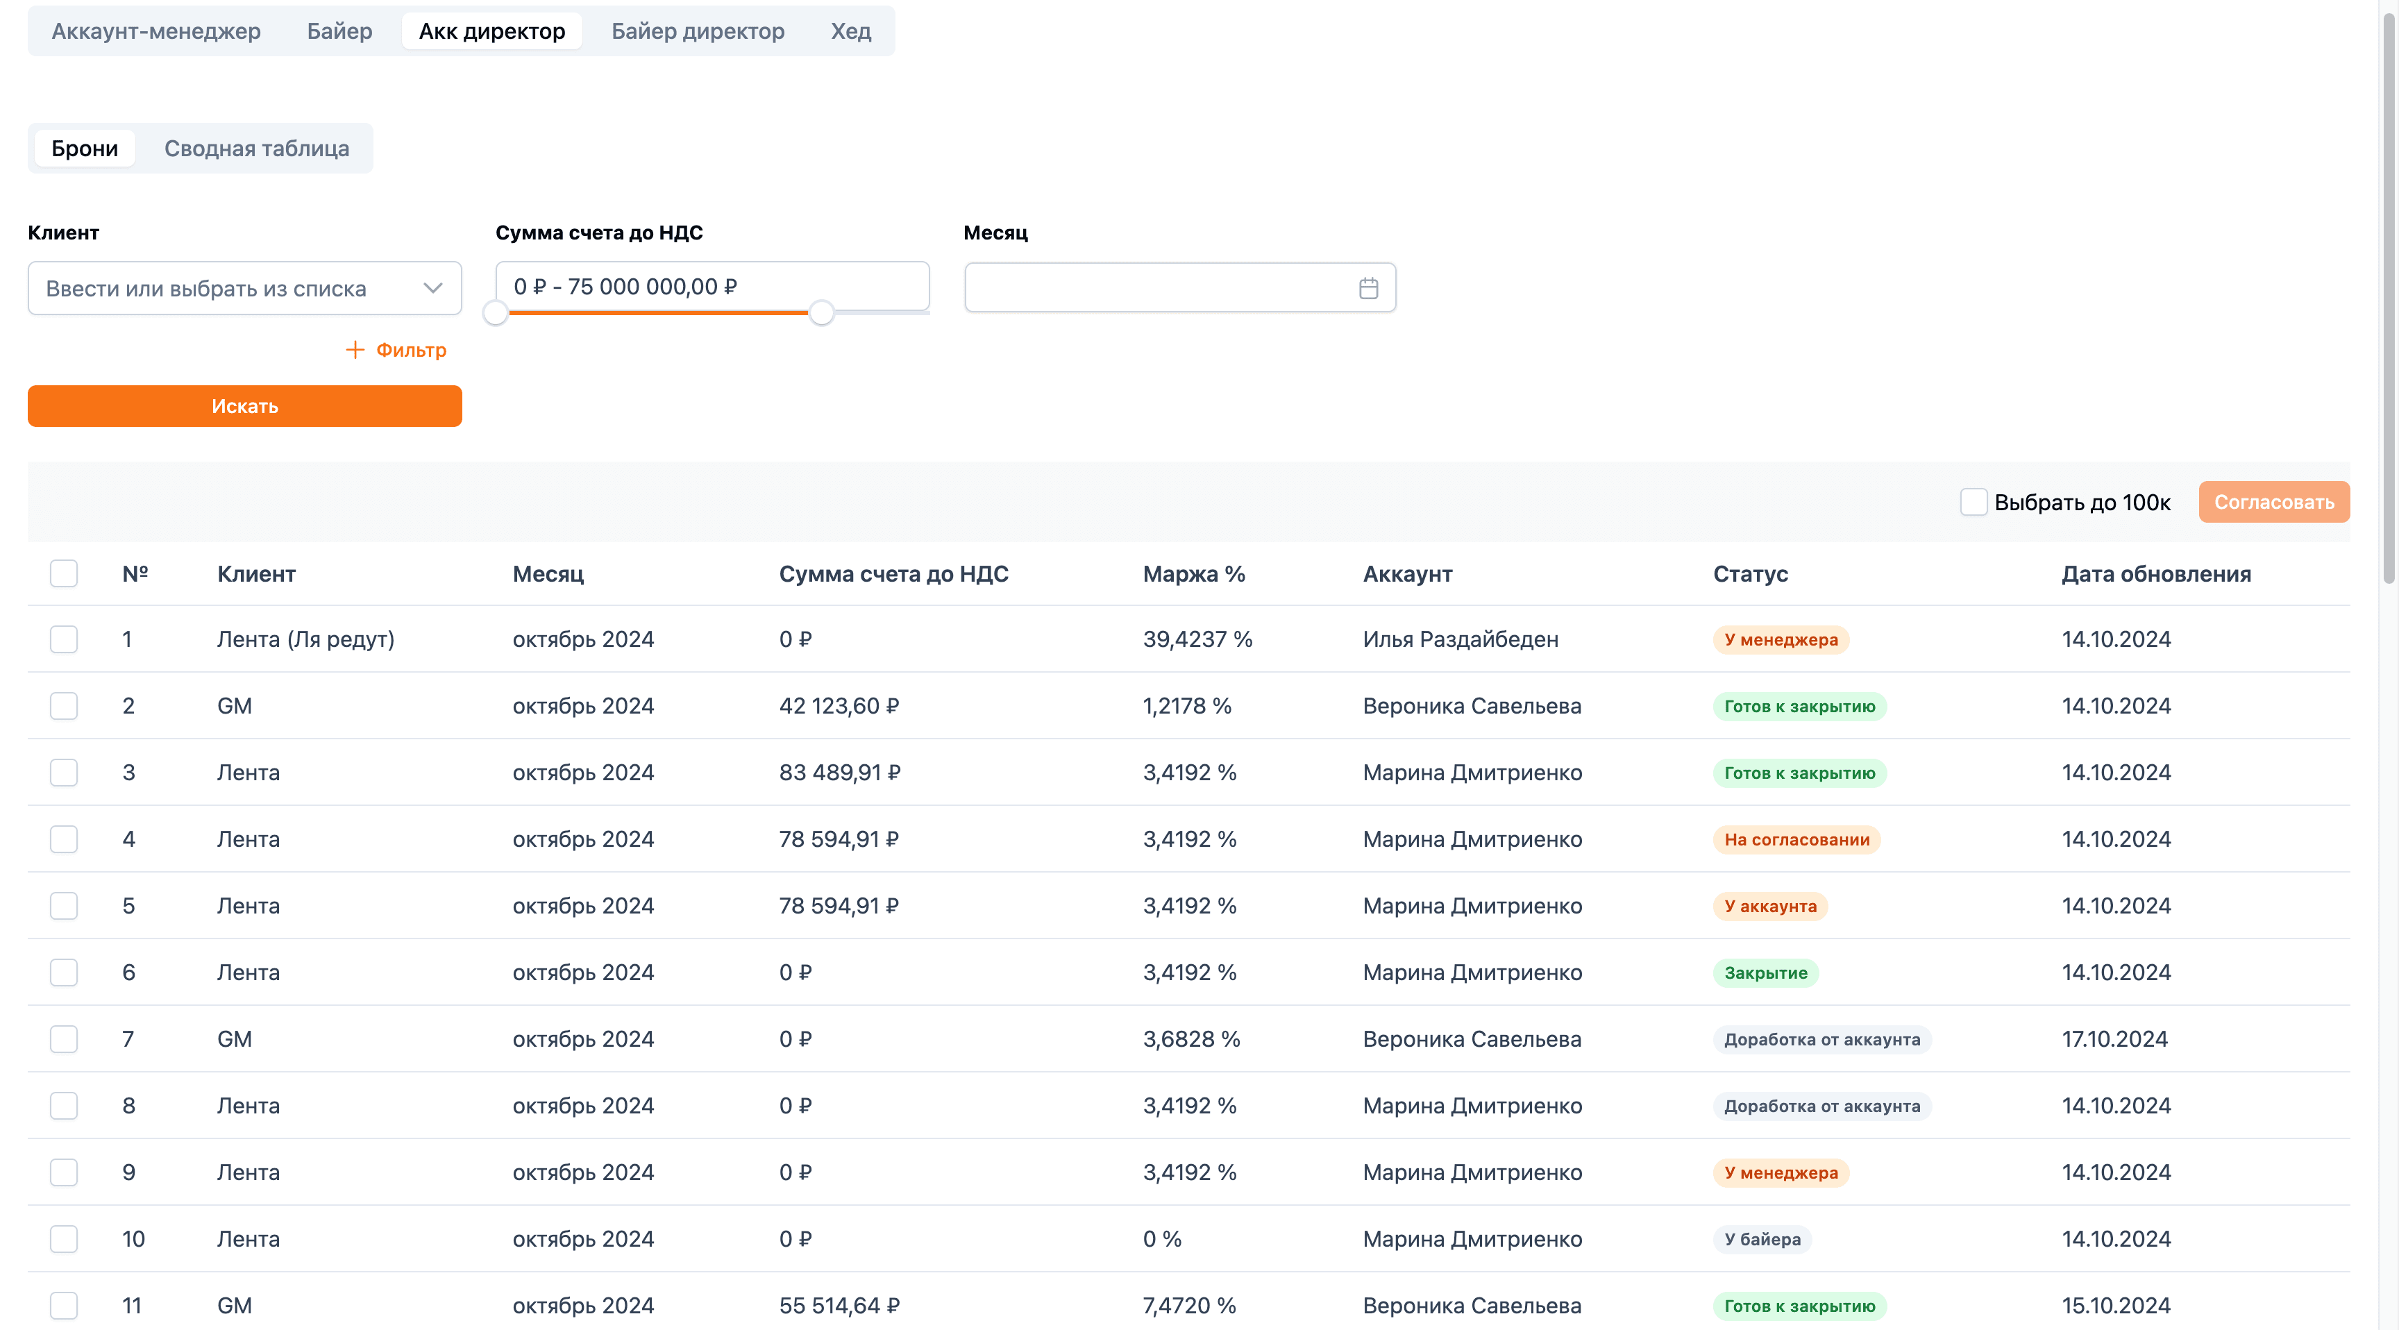Switch to Байер tab
The height and width of the screenshot is (1330, 2399).
pos(340,31)
